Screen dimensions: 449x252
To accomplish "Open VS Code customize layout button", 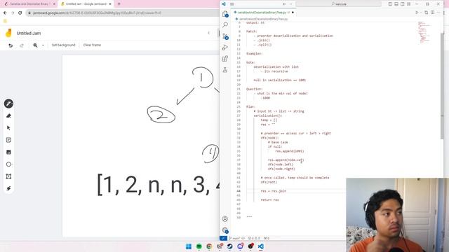I will (x=408, y=4).
